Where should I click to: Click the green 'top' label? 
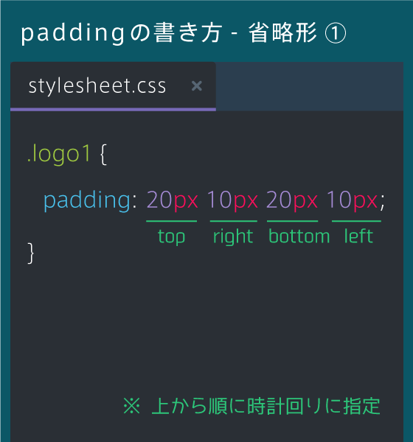[171, 236]
